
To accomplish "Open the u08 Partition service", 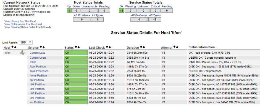I will [x=37, y=98].
